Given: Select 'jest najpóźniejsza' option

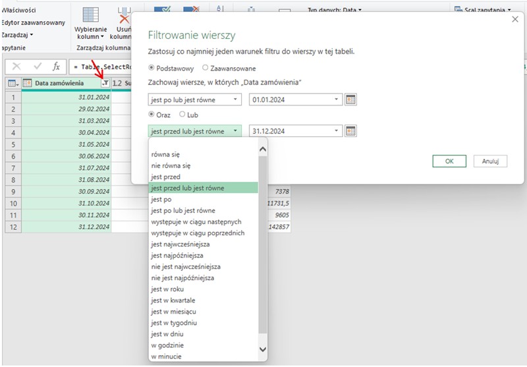Looking at the screenshot, I should [203, 256].
